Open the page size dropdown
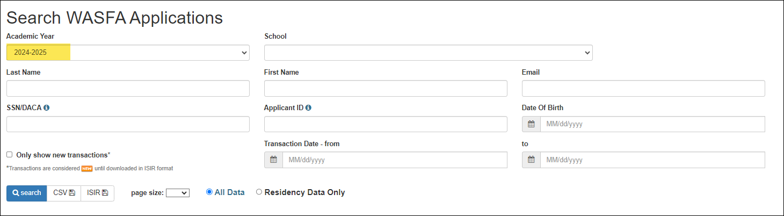This screenshot has height=216, width=784. tap(178, 193)
